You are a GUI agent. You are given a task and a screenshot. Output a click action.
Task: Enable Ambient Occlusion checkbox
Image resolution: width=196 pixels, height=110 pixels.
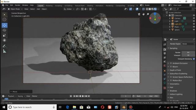point(171,63)
